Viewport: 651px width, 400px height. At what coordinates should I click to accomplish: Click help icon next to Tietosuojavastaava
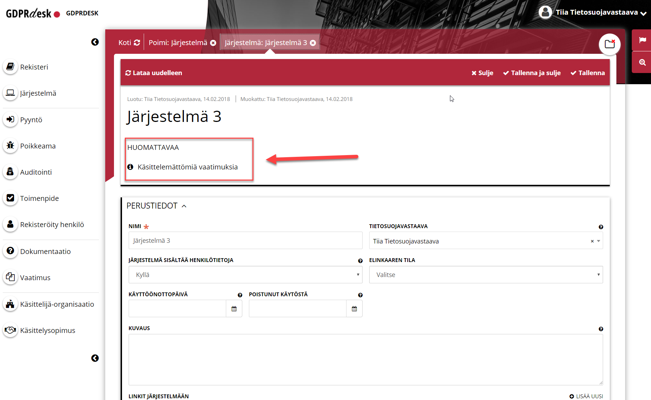(x=601, y=227)
